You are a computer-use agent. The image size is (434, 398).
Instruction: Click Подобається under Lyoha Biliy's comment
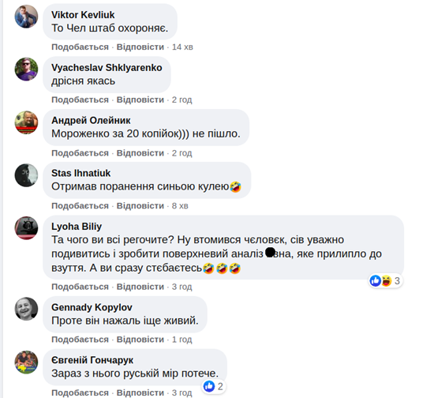tap(80, 287)
